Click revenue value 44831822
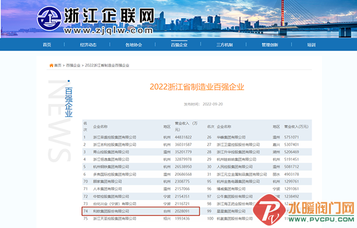The height and width of the screenshot is (228, 357). pyautogui.click(x=183, y=137)
